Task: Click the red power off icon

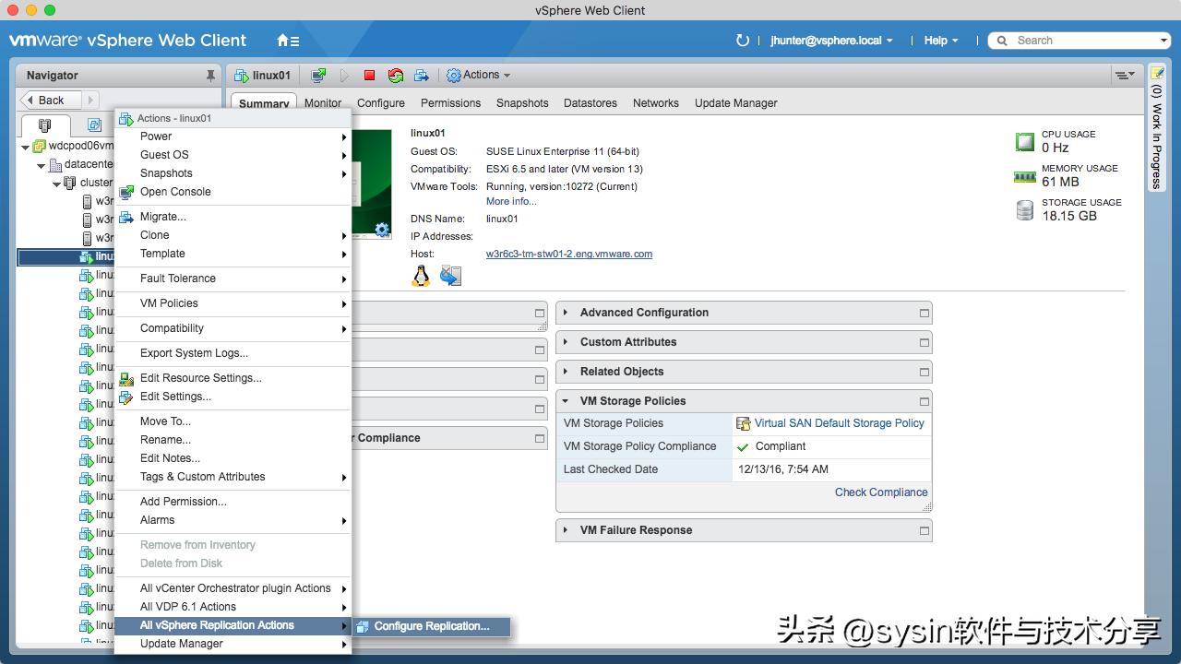Action: point(370,76)
